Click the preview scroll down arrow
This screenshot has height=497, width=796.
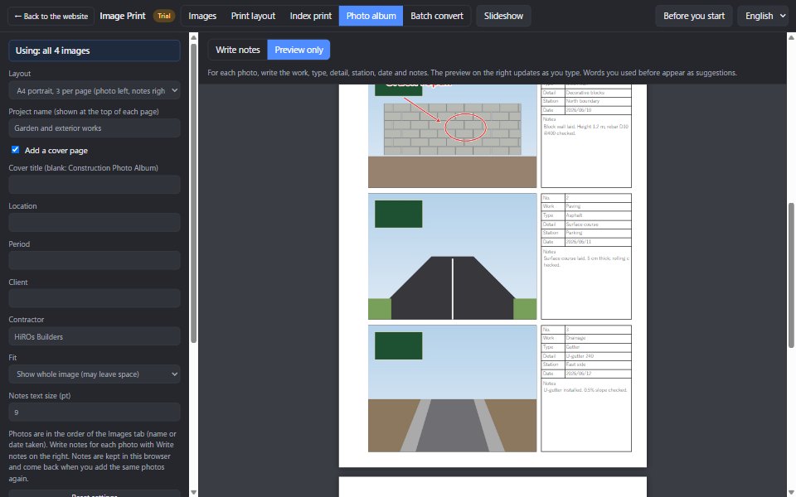pyautogui.click(x=791, y=492)
